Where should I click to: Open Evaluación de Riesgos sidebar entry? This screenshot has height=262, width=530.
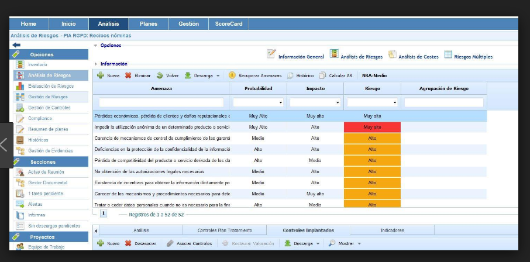click(x=51, y=86)
